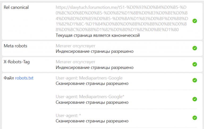Open the robots.txt file link
This screenshot has height=129, width=204.
click(24, 78)
